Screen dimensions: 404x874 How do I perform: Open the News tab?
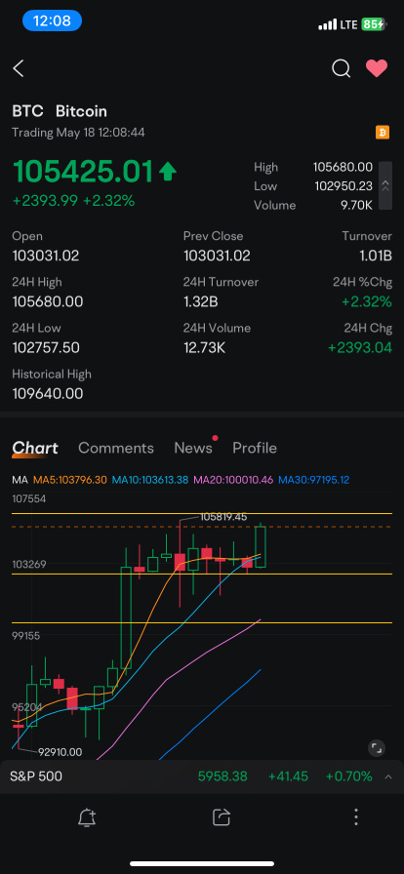click(x=193, y=448)
